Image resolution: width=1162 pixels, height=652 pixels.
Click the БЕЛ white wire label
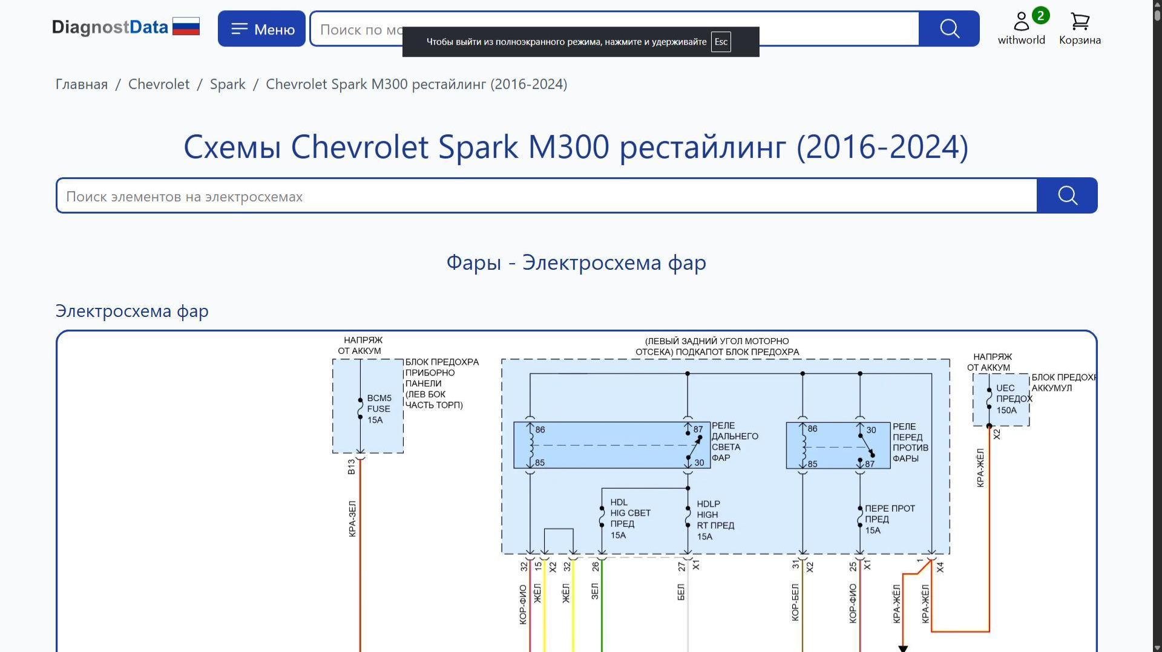click(680, 592)
